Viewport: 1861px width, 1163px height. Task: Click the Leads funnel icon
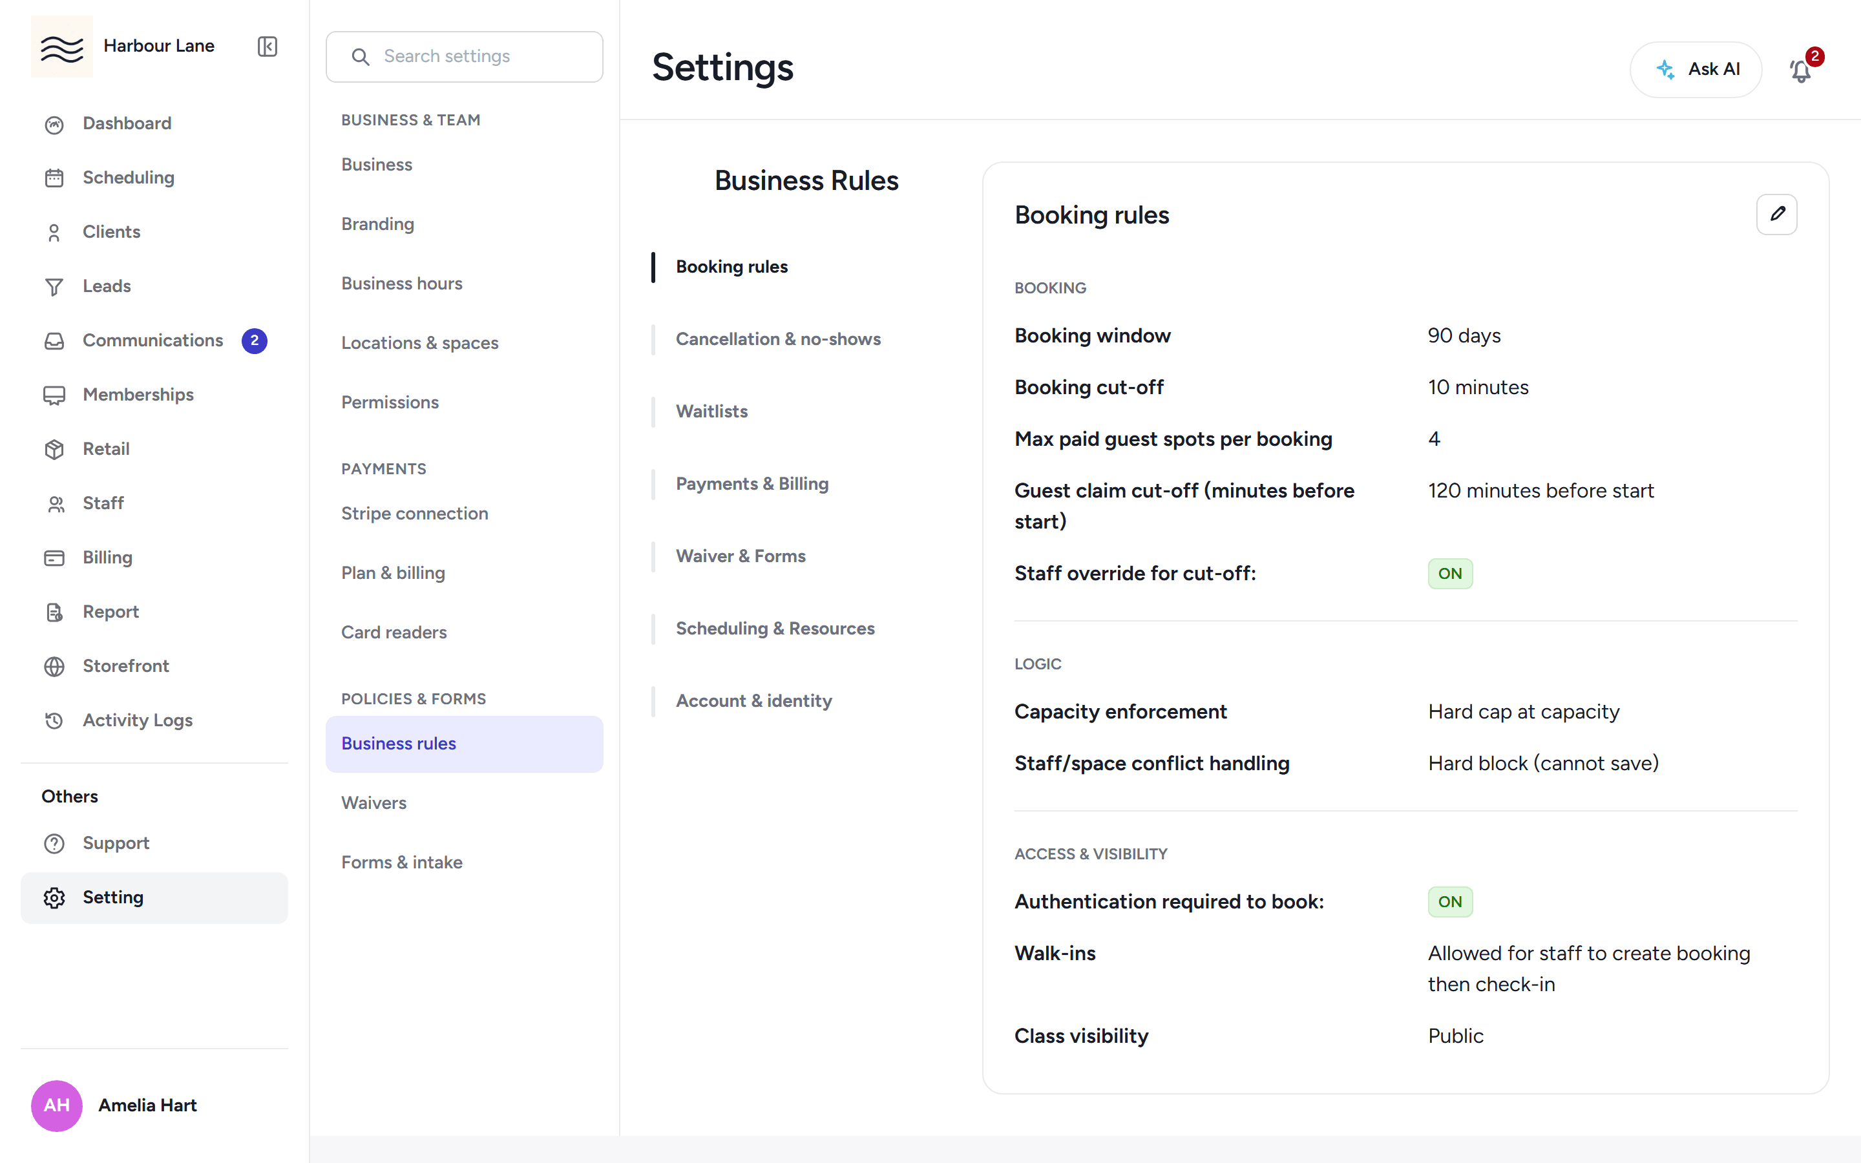pyautogui.click(x=54, y=286)
